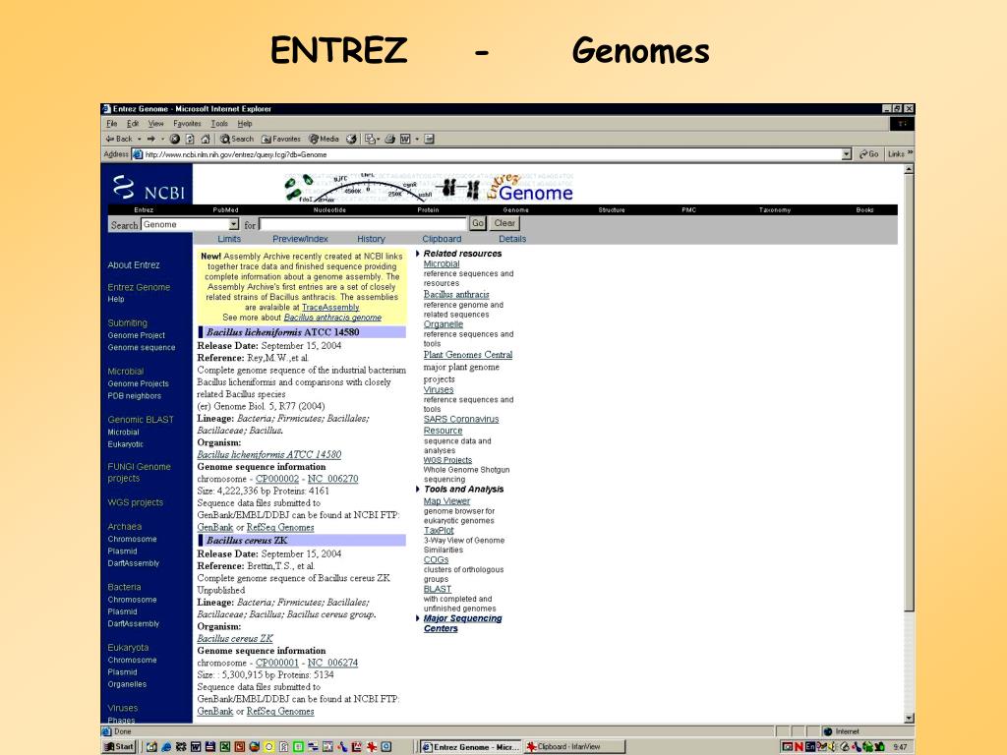Expand the Major Sequencing Centers triangle
1007x755 pixels.
click(x=417, y=618)
